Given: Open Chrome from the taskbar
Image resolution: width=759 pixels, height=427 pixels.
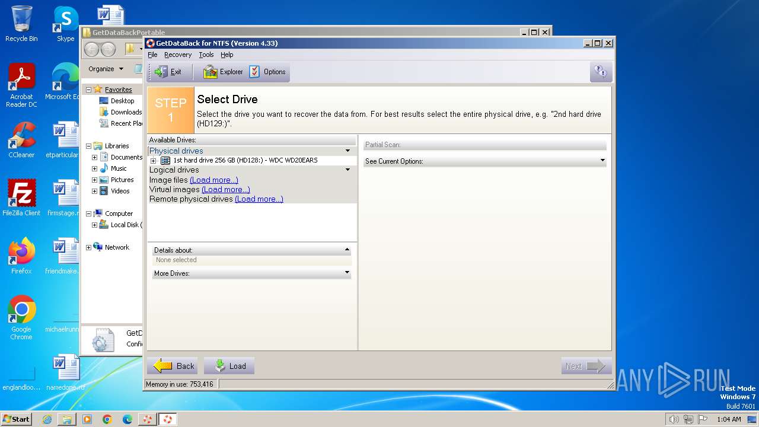Looking at the screenshot, I should (107, 419).
